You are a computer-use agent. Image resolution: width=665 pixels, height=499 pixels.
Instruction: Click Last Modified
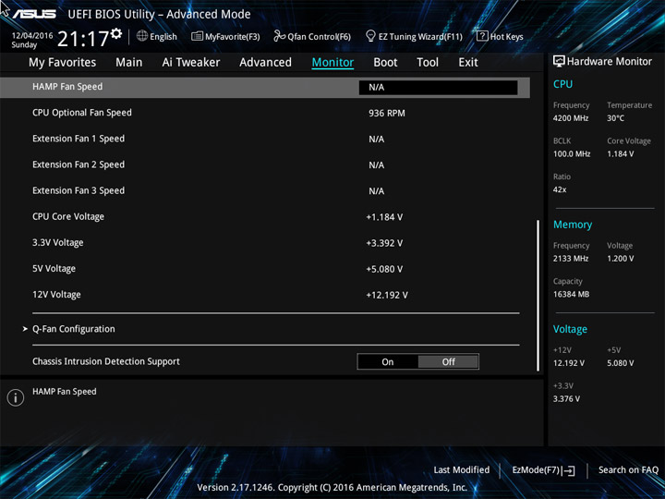[x=462, y=469]
